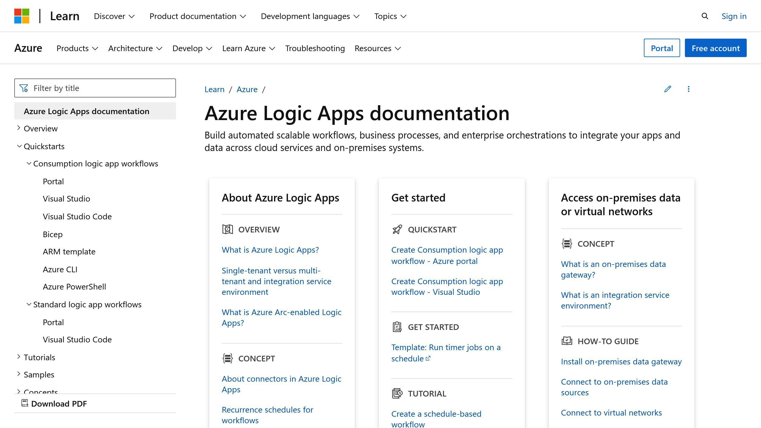Click the Download PDF icon in sidebar
The image size is (761, 428).
(24, 403)
